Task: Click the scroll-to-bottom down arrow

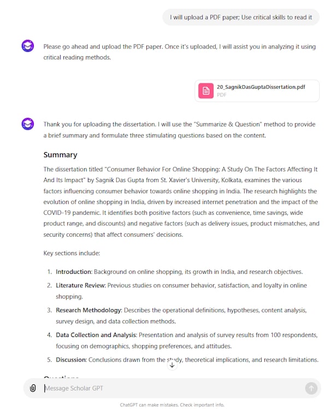Action: [x=172, y=365]
